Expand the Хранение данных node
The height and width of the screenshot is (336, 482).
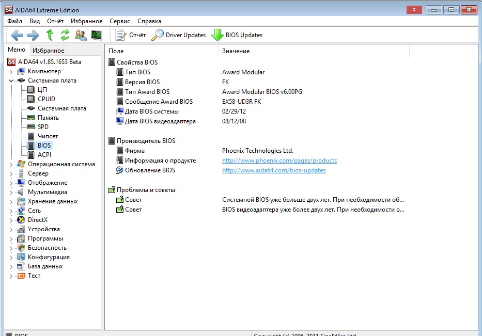pyautogui.click(x=11, y=202)
